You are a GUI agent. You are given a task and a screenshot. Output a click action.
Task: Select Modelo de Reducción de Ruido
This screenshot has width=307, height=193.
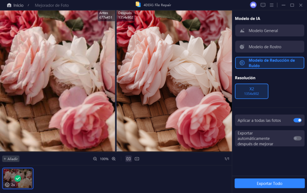[x=270, y=63]
